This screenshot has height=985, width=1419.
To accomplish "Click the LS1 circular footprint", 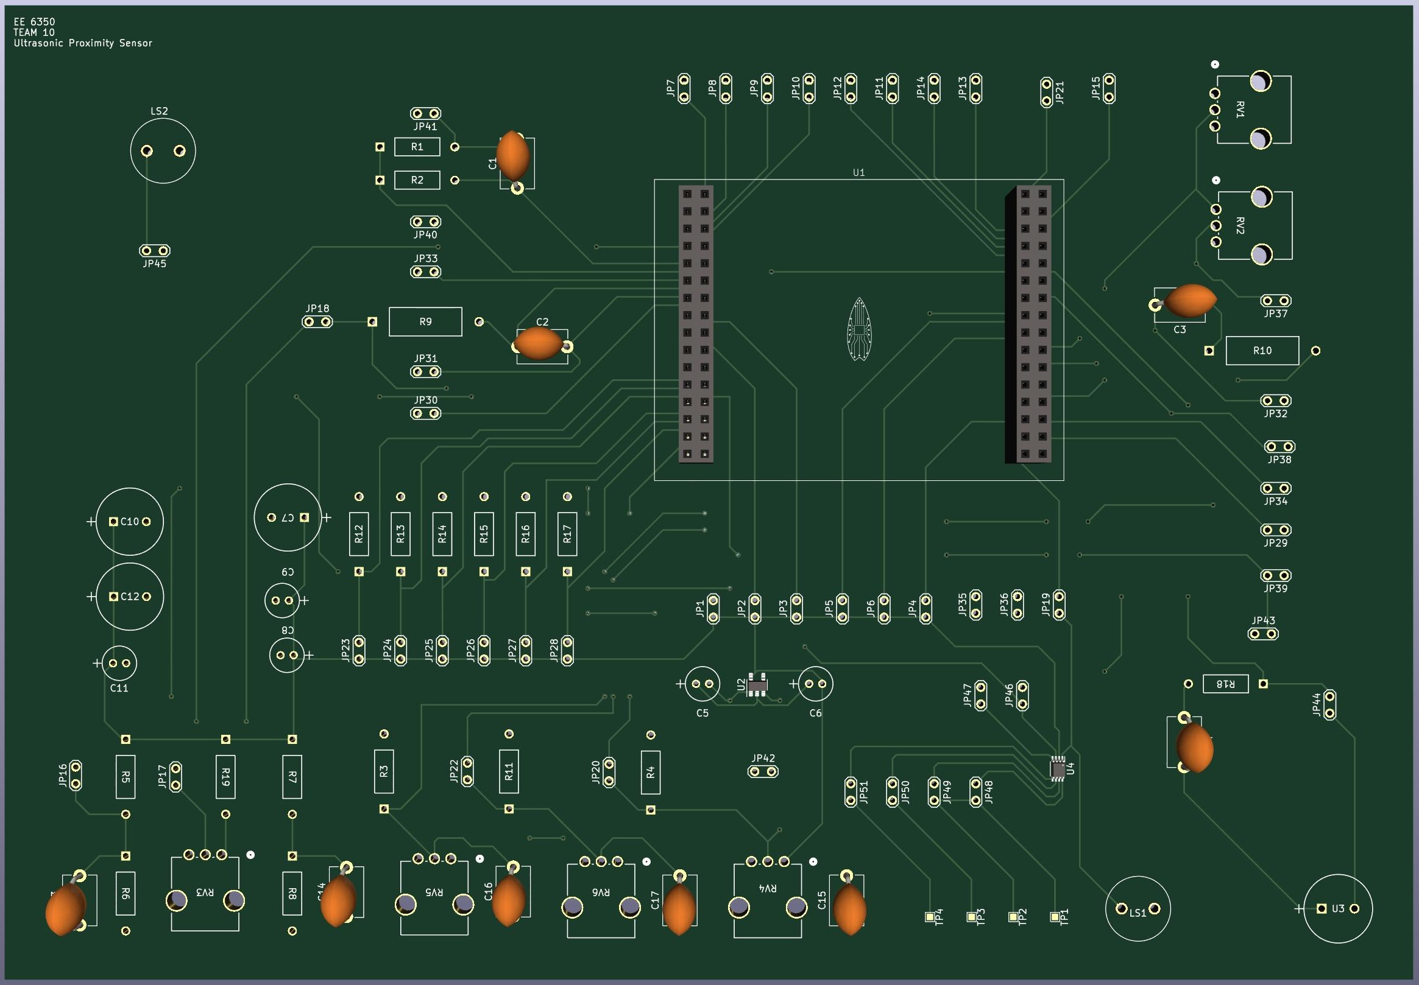I will point(1138,908).
